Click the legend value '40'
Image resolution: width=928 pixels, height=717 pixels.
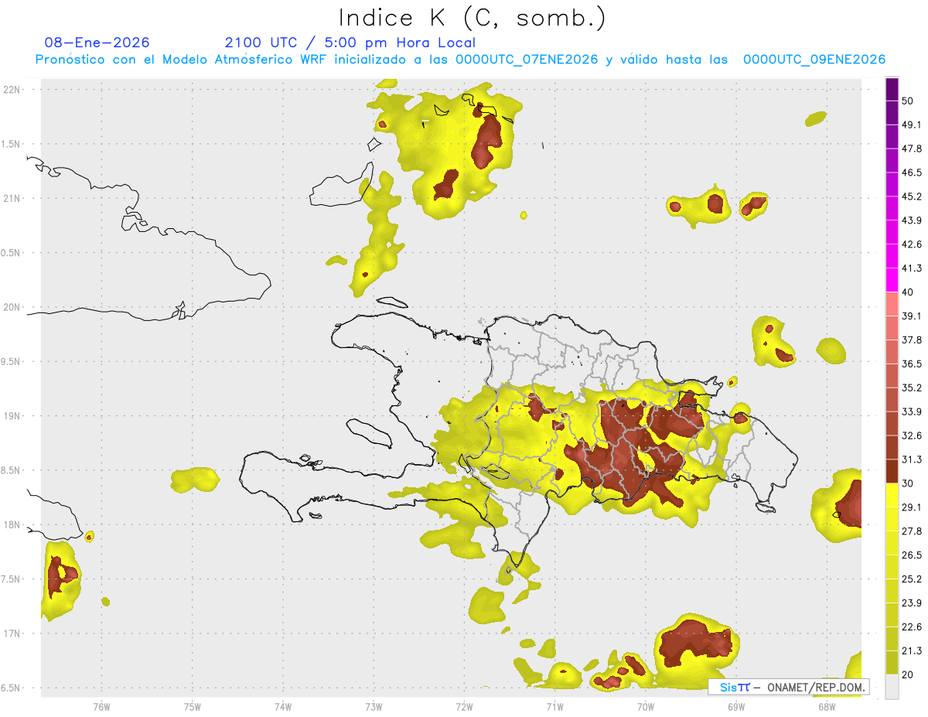[x=908, y=292]
